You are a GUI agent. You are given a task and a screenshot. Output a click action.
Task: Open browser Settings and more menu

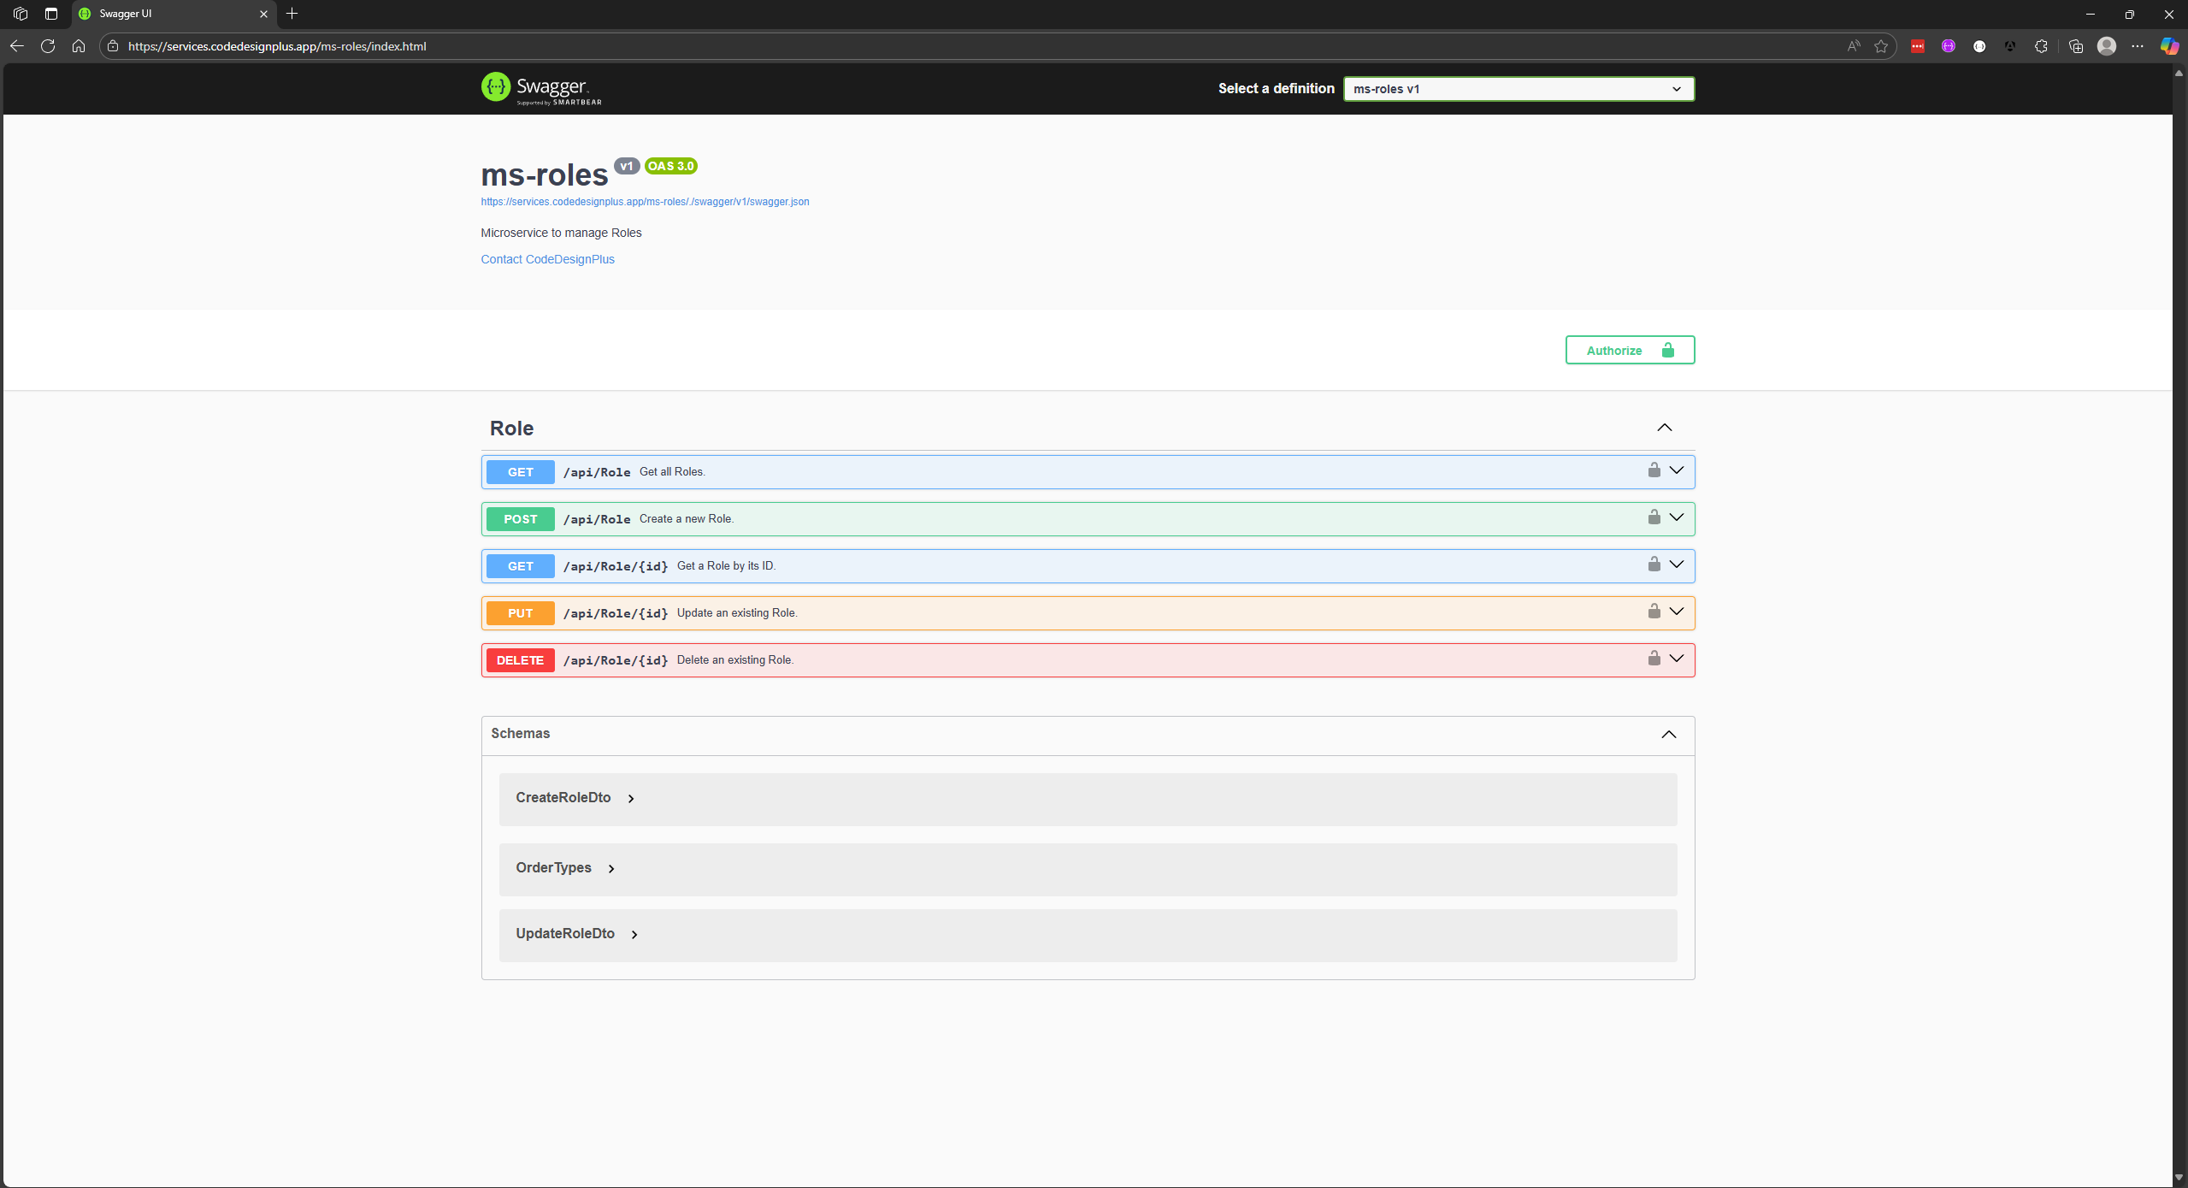click(x=2138, y=46)
